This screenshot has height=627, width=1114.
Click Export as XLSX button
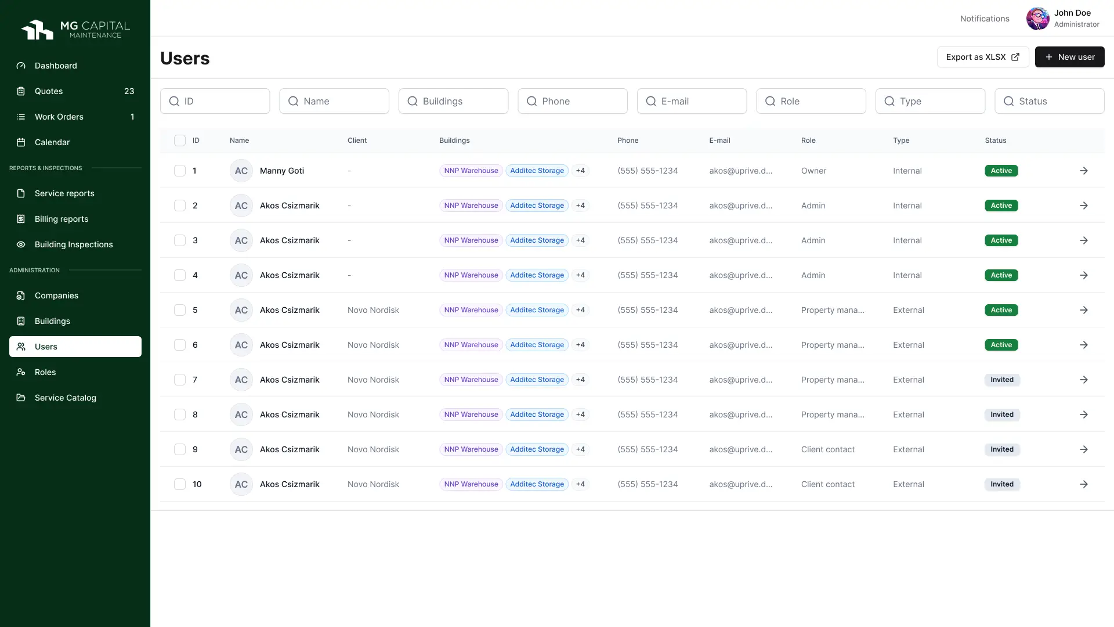point(982,57)
